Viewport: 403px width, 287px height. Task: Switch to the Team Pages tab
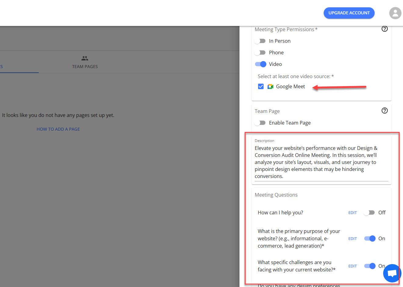(x=85, y=62)
